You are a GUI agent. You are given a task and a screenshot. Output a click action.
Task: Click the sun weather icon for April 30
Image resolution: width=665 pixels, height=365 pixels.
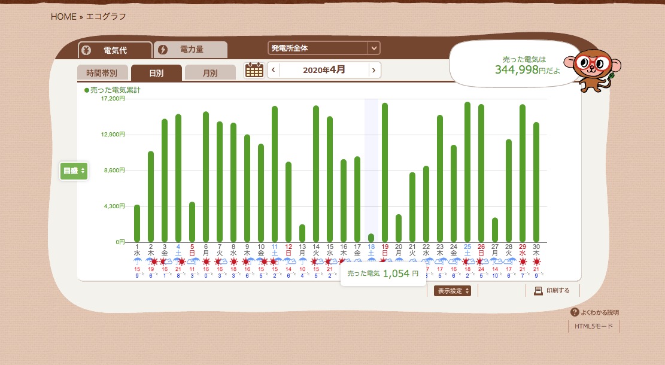pyautogui.click(x=536, y=261)
